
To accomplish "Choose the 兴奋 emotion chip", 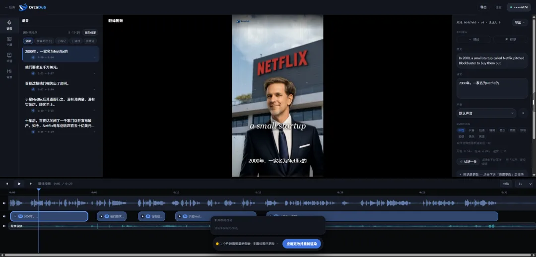I will [x=471, y=130].
